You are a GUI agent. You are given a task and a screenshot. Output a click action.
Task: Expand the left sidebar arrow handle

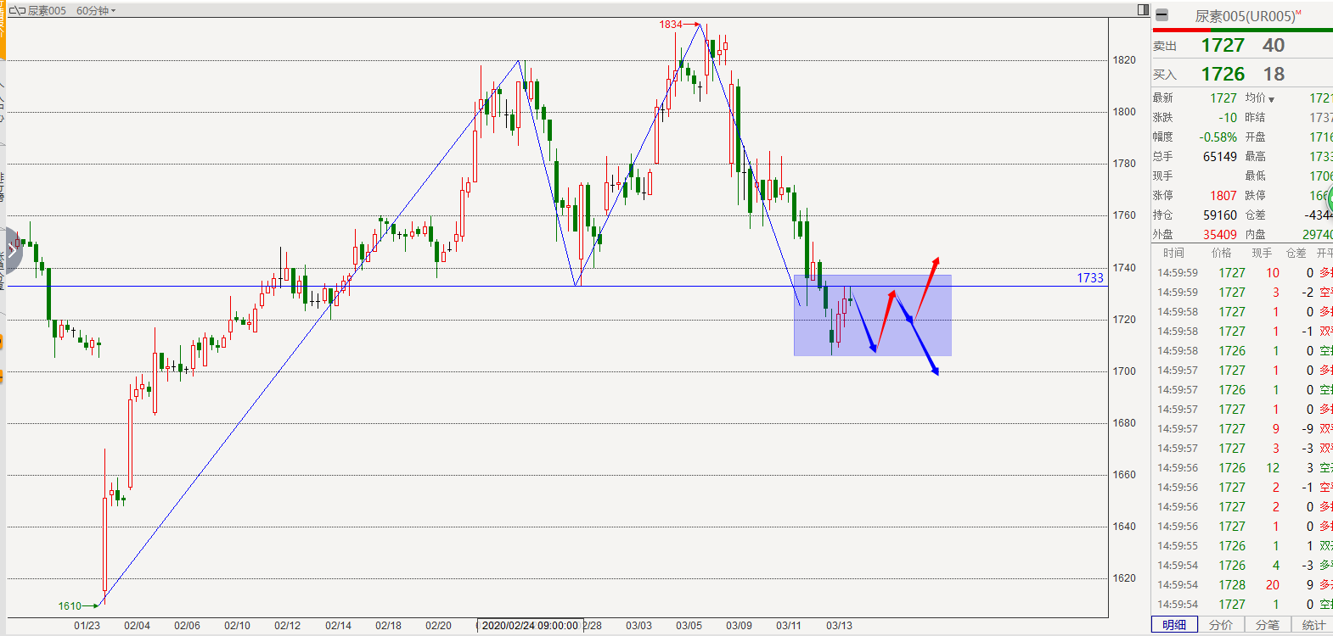(x=12, y=249)
